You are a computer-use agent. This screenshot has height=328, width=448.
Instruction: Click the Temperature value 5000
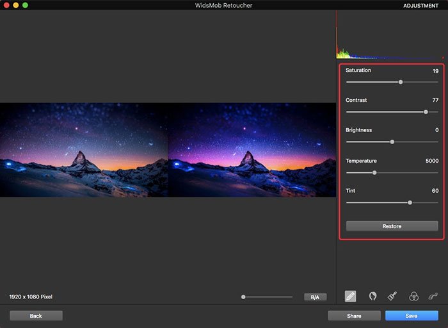point(432,161)
